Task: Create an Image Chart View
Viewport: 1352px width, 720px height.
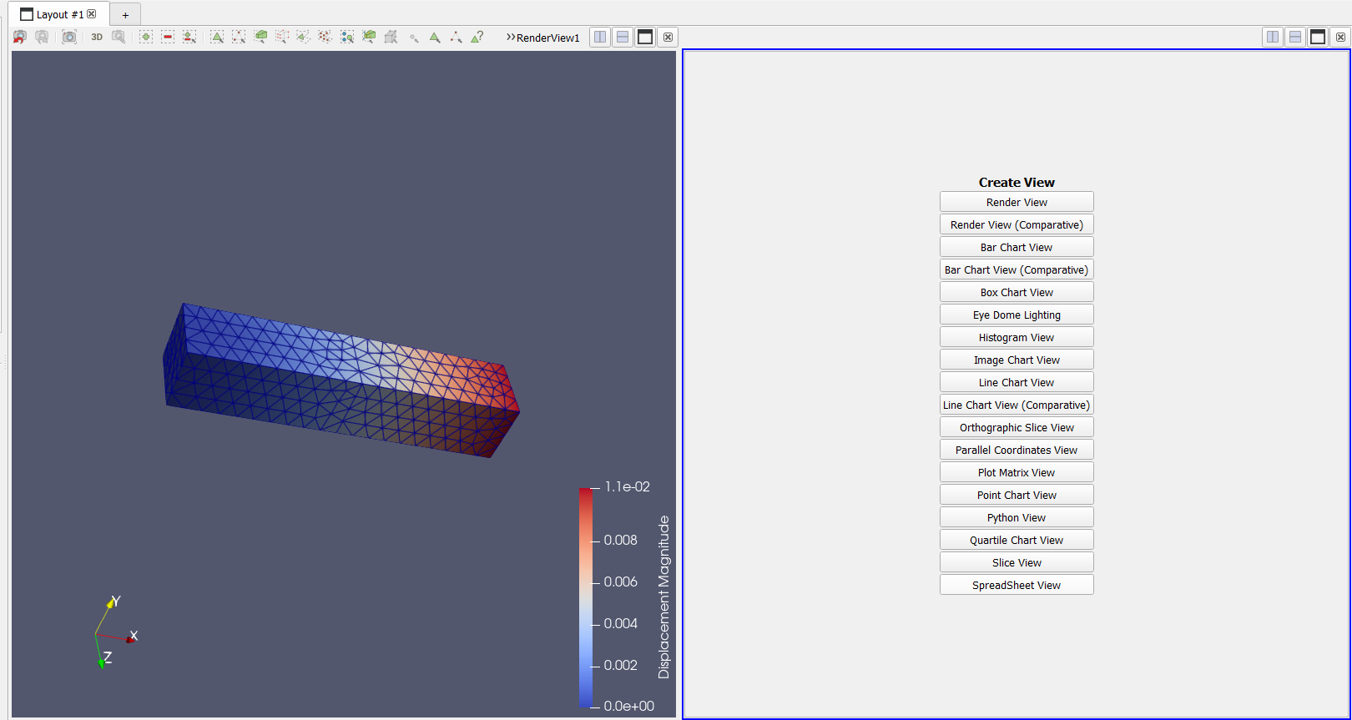Action: [1017, 360]
